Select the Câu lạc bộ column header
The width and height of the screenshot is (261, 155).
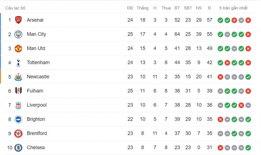[15, 8]
